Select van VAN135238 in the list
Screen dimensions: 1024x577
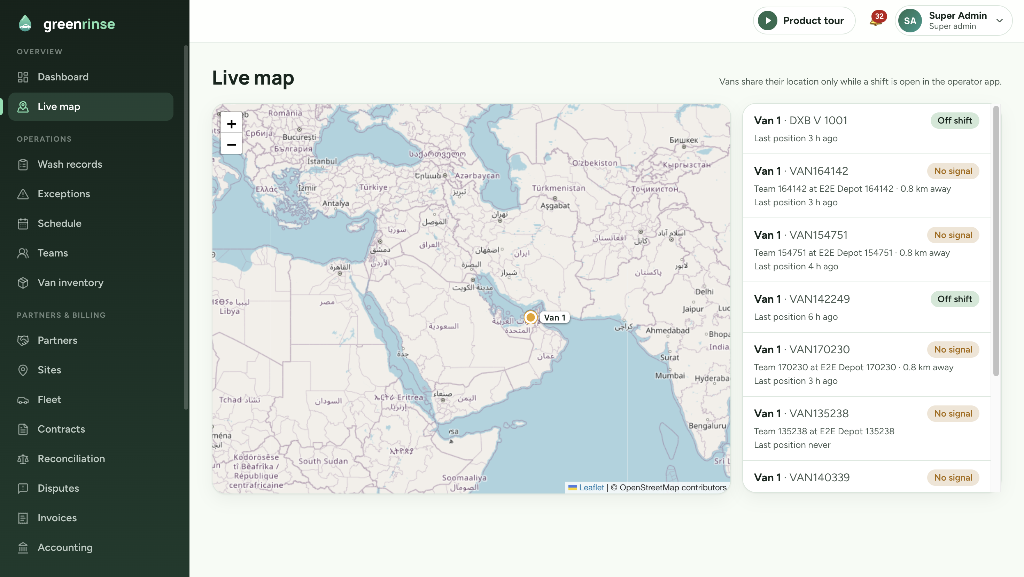(x=867, y=428)
